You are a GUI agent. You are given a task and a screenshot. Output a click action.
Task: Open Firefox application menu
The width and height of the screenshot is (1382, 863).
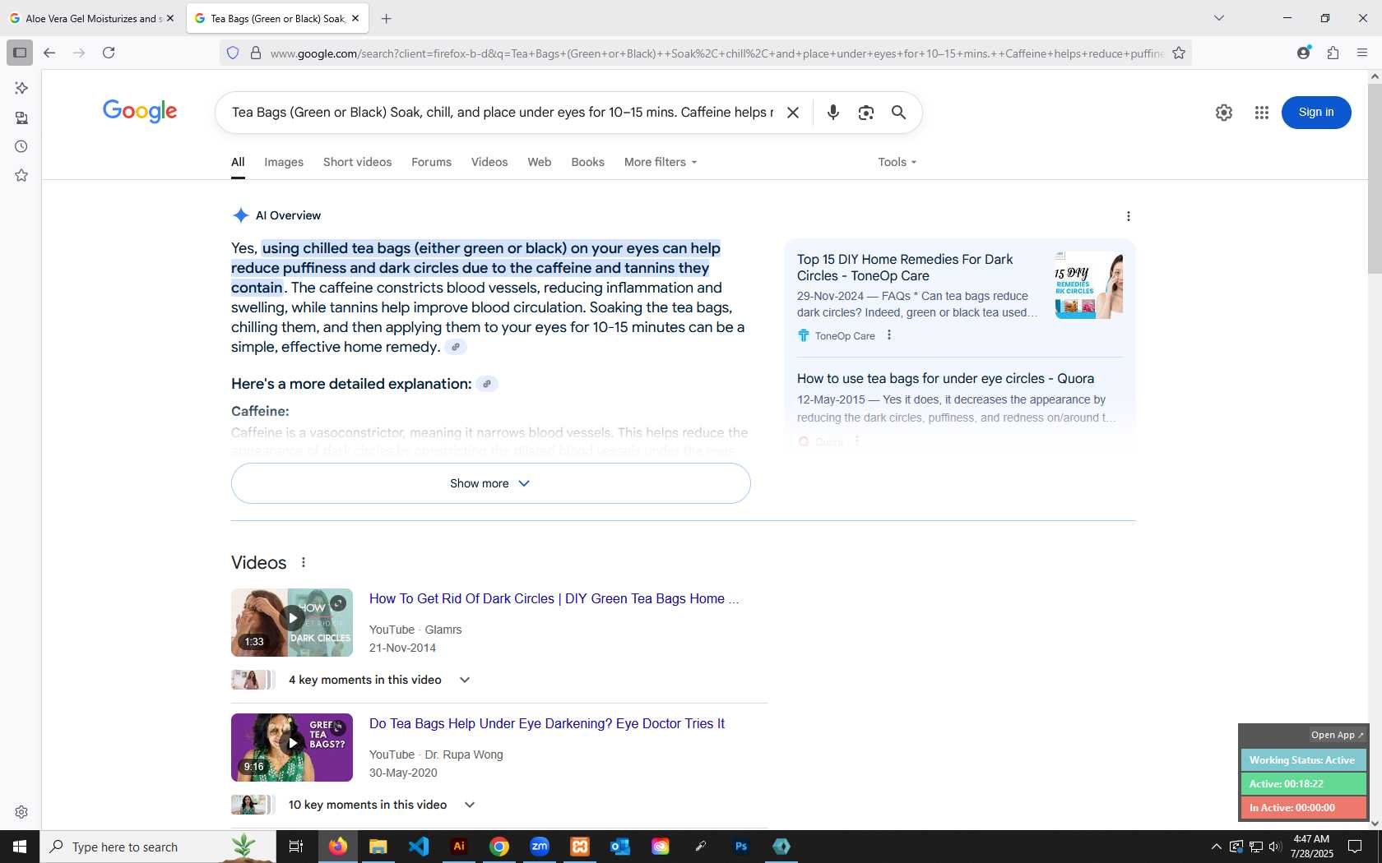(1362, 53)
